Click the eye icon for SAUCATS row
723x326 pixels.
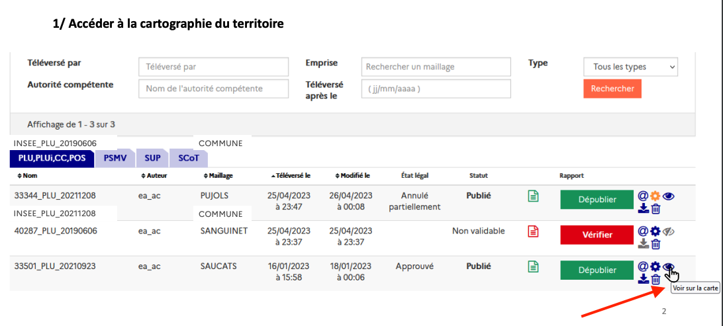[668, 266]
